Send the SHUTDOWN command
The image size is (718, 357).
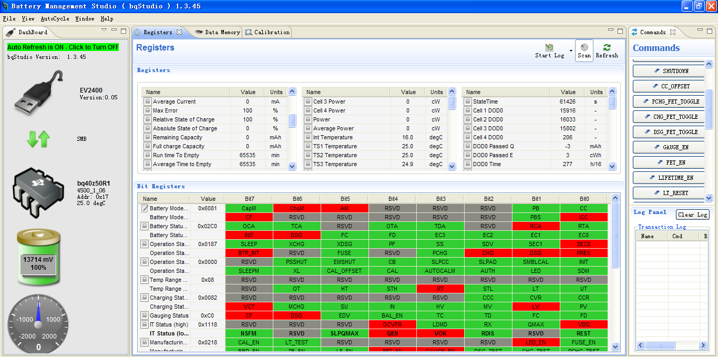[x=669, y=71]
